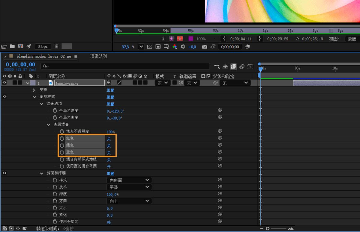
Task: Reset 斜面和浮雕 via 重置 link
Action: [110, 173]
